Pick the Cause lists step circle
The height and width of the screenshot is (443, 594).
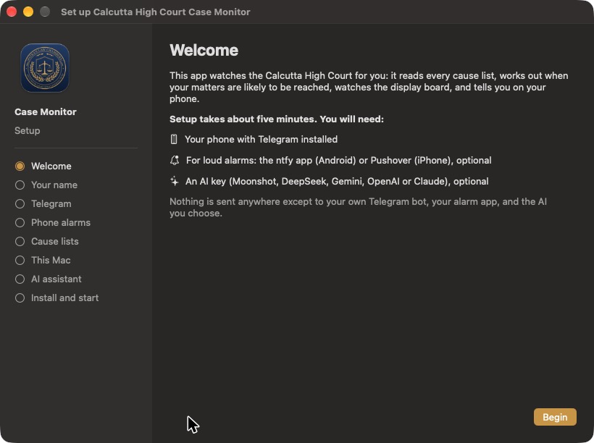(20, 242)
